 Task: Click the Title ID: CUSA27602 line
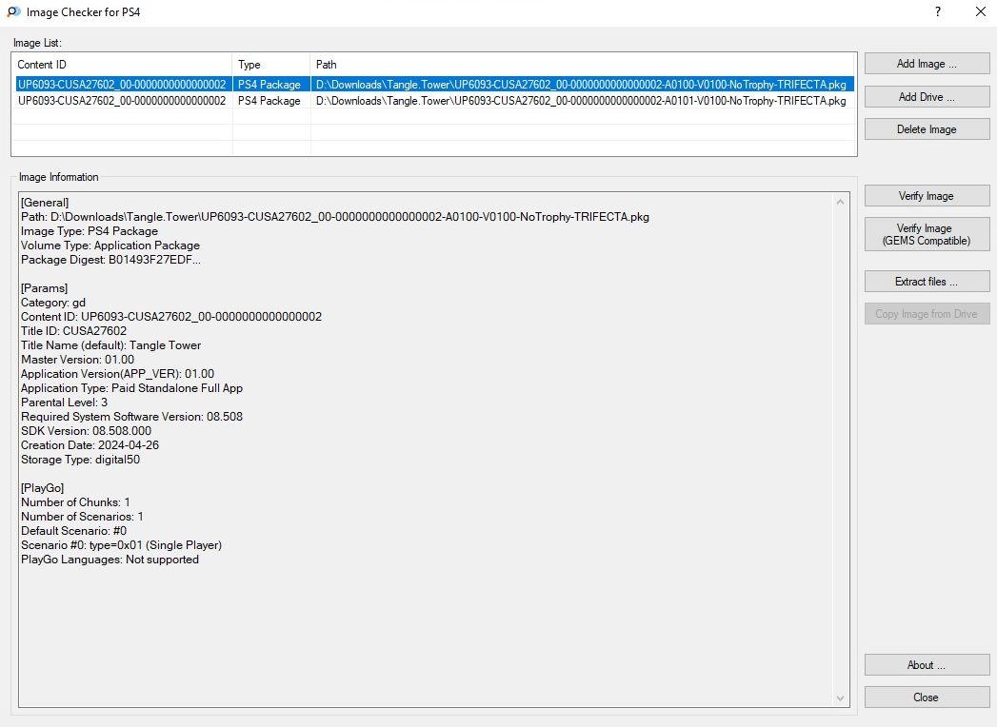click(73, 331)
